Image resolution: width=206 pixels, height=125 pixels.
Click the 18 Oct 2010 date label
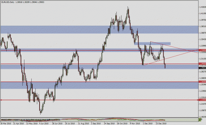point(122,124)
